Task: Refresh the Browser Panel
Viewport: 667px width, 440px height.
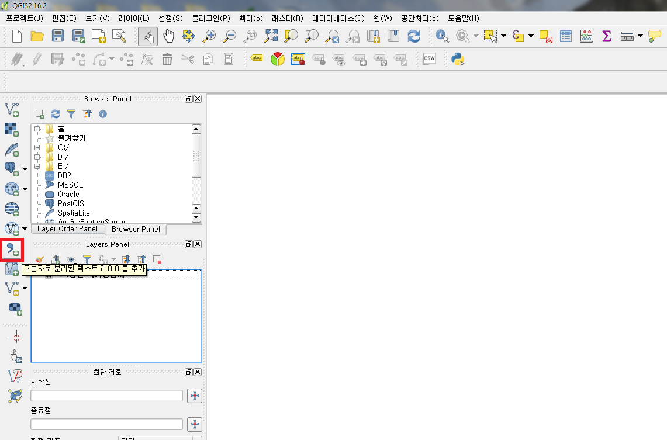Action: tap(56, 114)
